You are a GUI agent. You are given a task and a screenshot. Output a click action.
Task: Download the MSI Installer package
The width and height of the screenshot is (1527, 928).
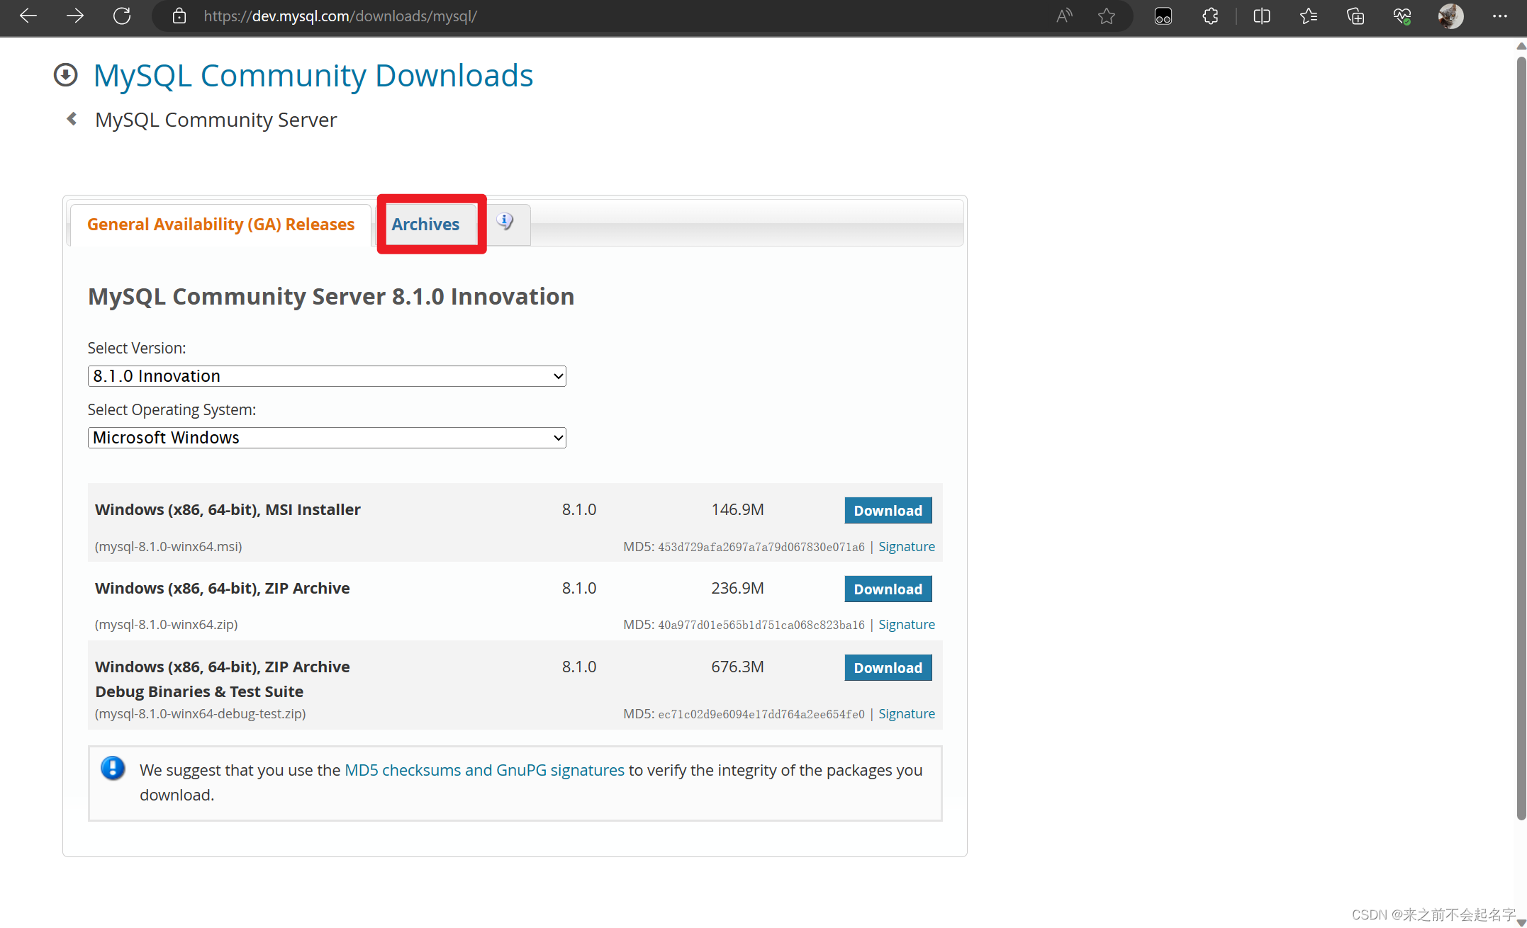coord(888,511)
